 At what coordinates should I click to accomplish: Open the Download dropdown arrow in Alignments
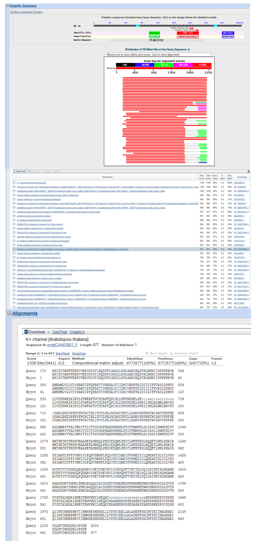click(x=48, y=332)
